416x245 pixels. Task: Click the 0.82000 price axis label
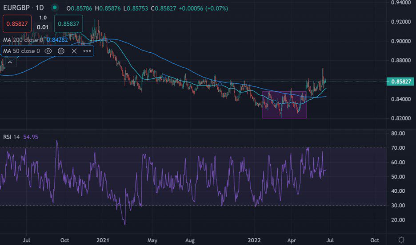coord(401,118)
